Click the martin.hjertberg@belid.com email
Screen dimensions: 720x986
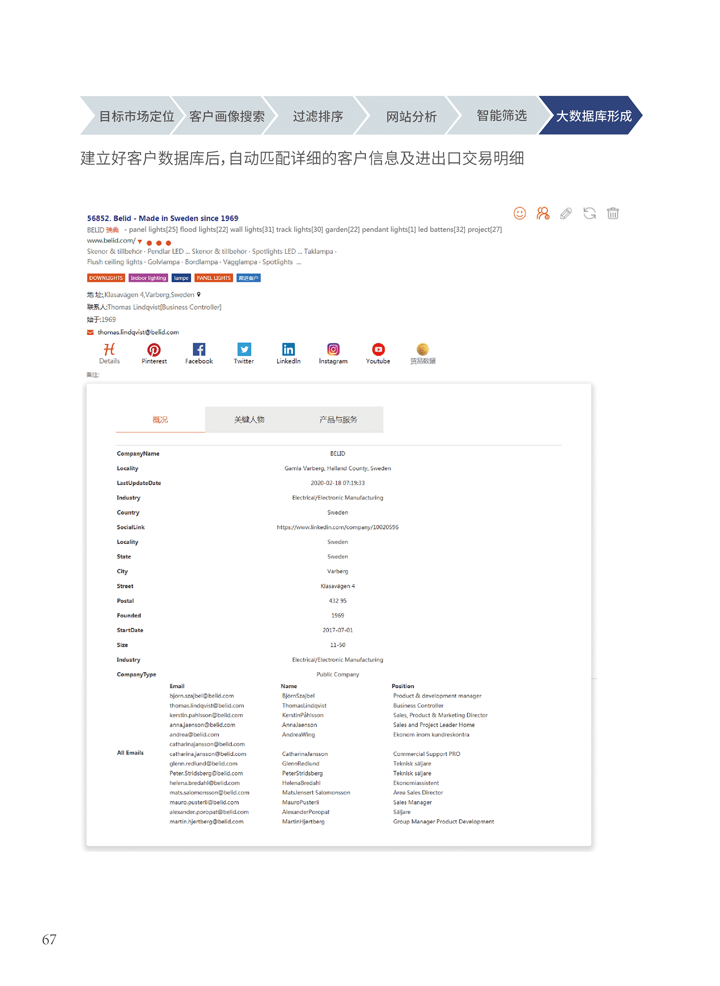tap(206, 821)
